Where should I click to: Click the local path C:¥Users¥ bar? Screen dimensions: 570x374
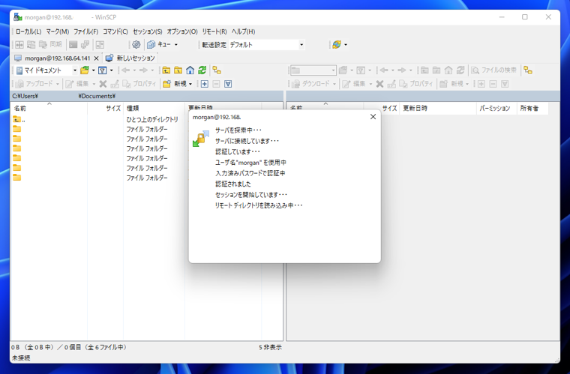[x=146, y=96]
